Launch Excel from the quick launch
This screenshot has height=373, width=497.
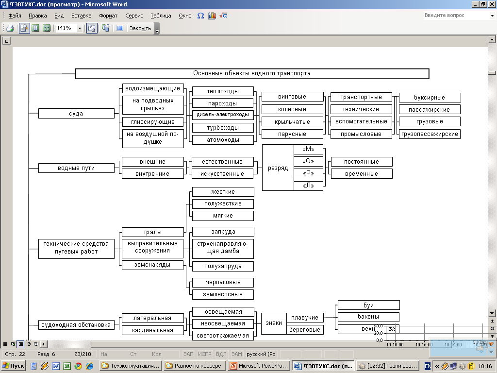[x=67, y=366]
